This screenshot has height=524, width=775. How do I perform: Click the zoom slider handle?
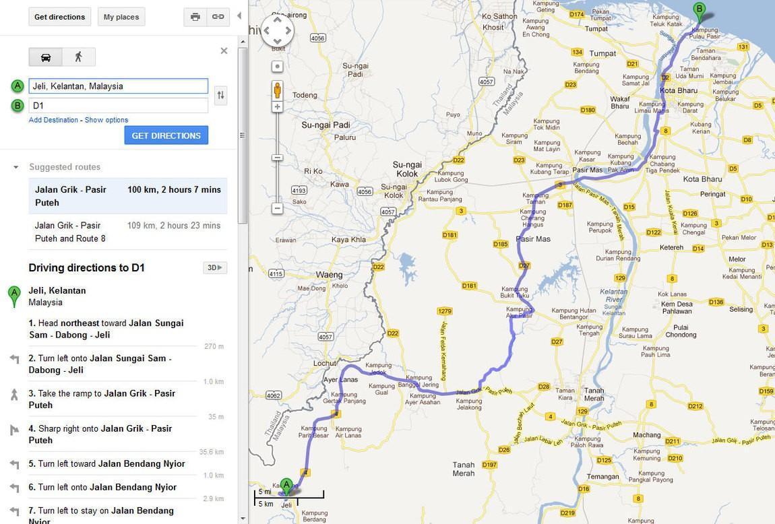(x=277, y=158)
